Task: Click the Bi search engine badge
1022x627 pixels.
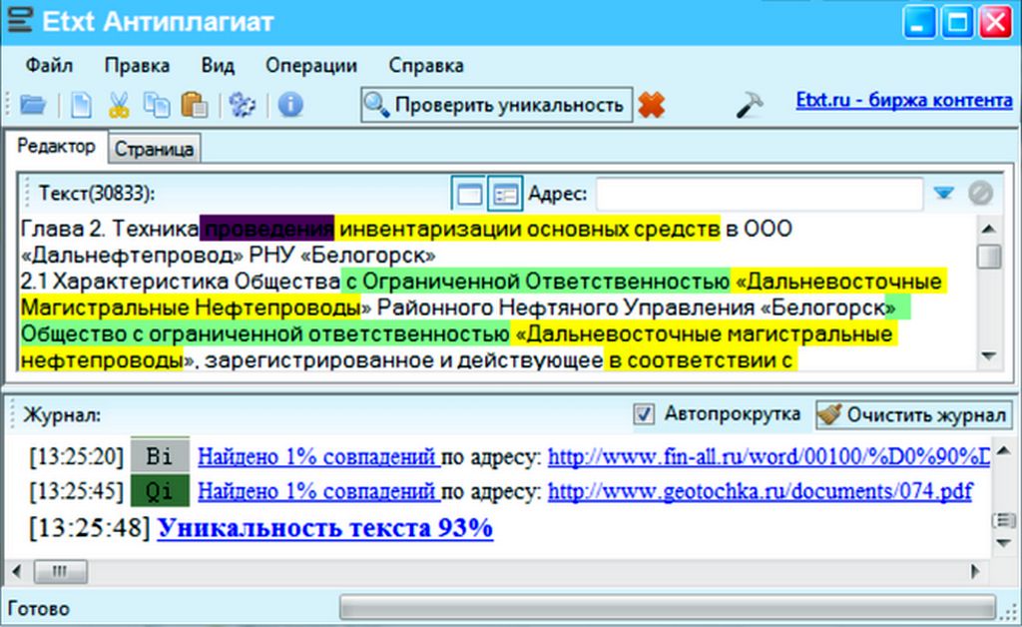Action: click(161, 455)
